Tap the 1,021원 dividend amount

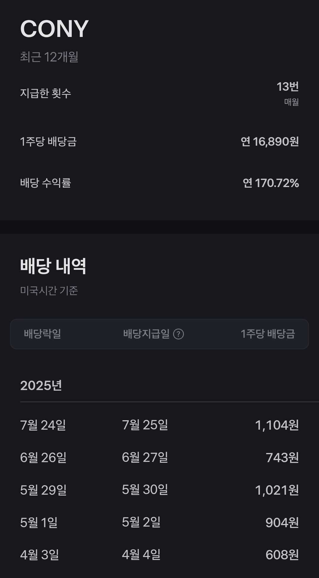click(x=277, y=490)
